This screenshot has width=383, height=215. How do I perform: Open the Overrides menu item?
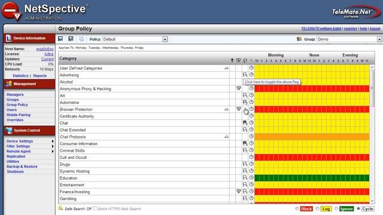14,120
